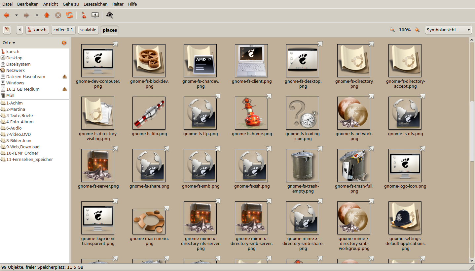Open the Home folder toolbar icon

pos(84,15)
